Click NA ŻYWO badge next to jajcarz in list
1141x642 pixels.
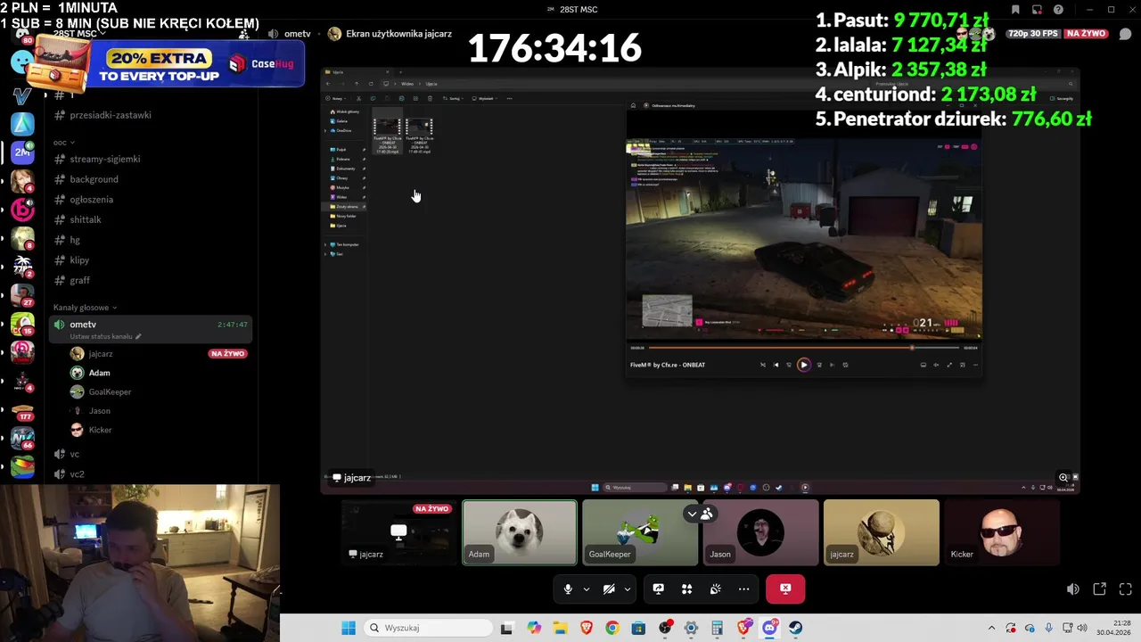click(228, 354)
